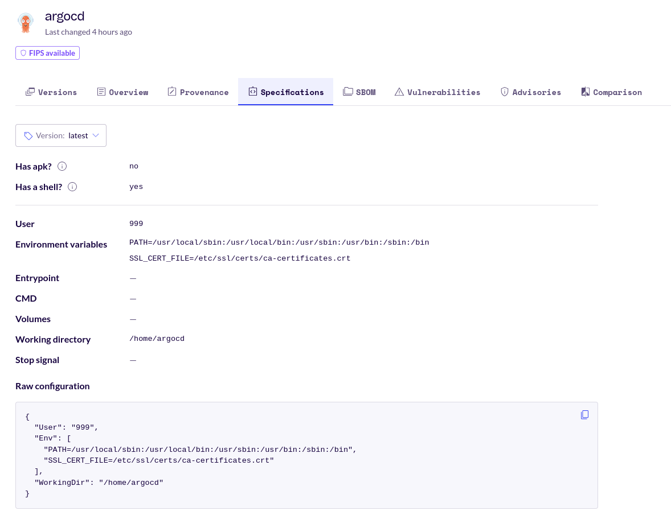Click the Provenance checkmark document icon
The width and height of the screenshot is (671, 523).
(171, 91)
